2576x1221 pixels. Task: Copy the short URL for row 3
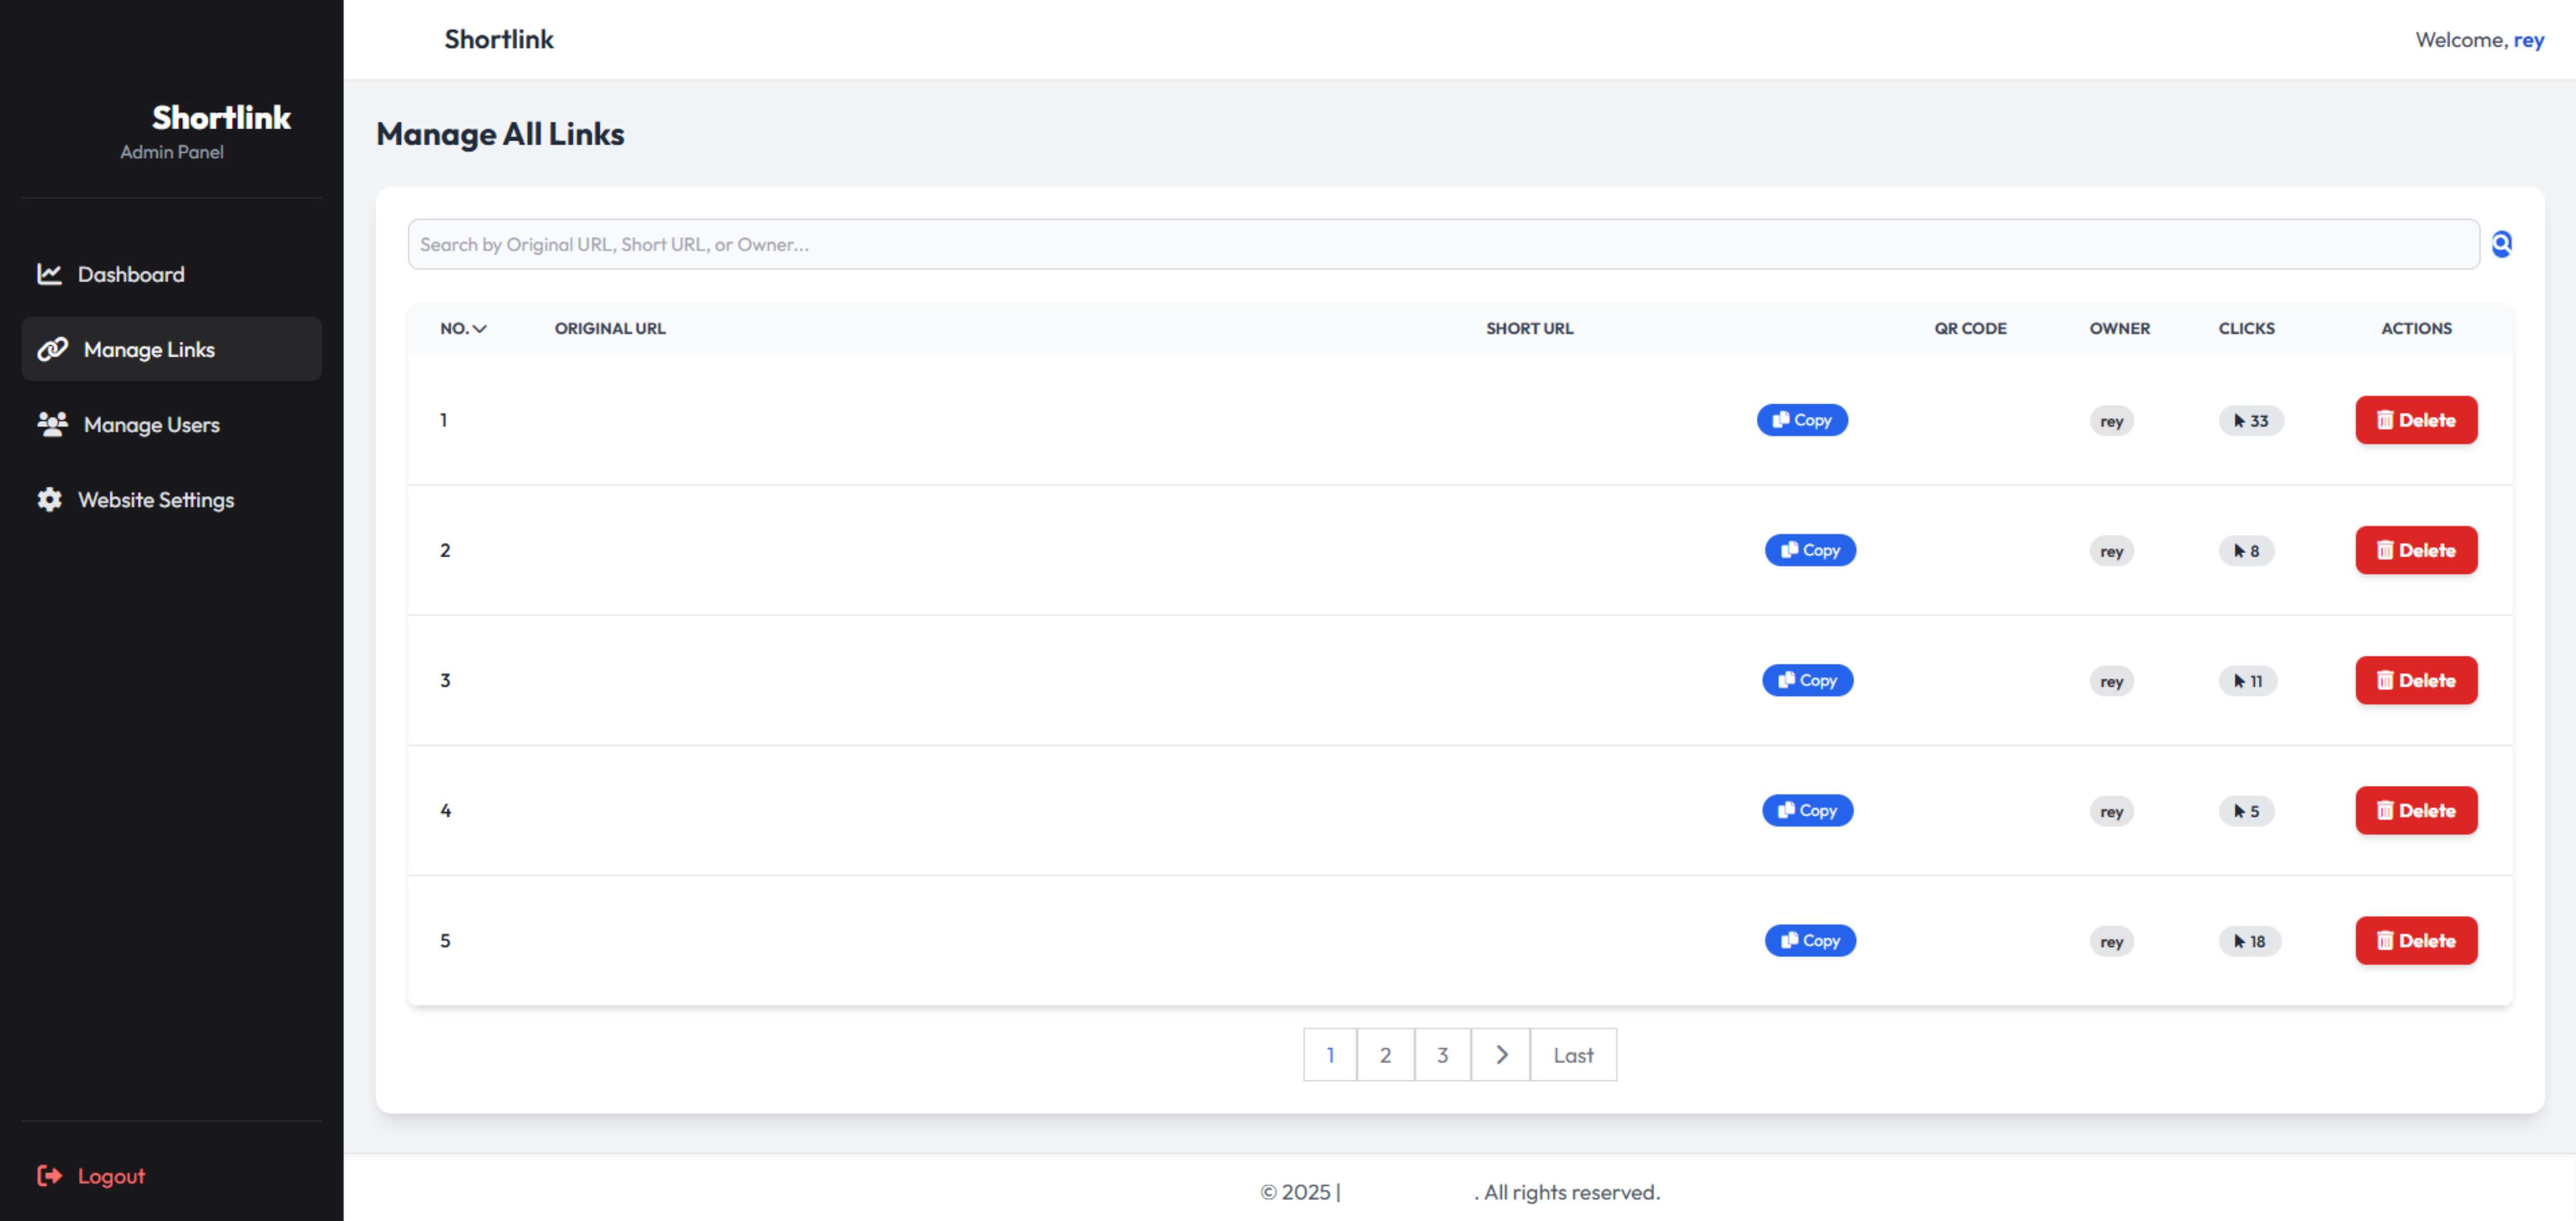click(1807, 680)
